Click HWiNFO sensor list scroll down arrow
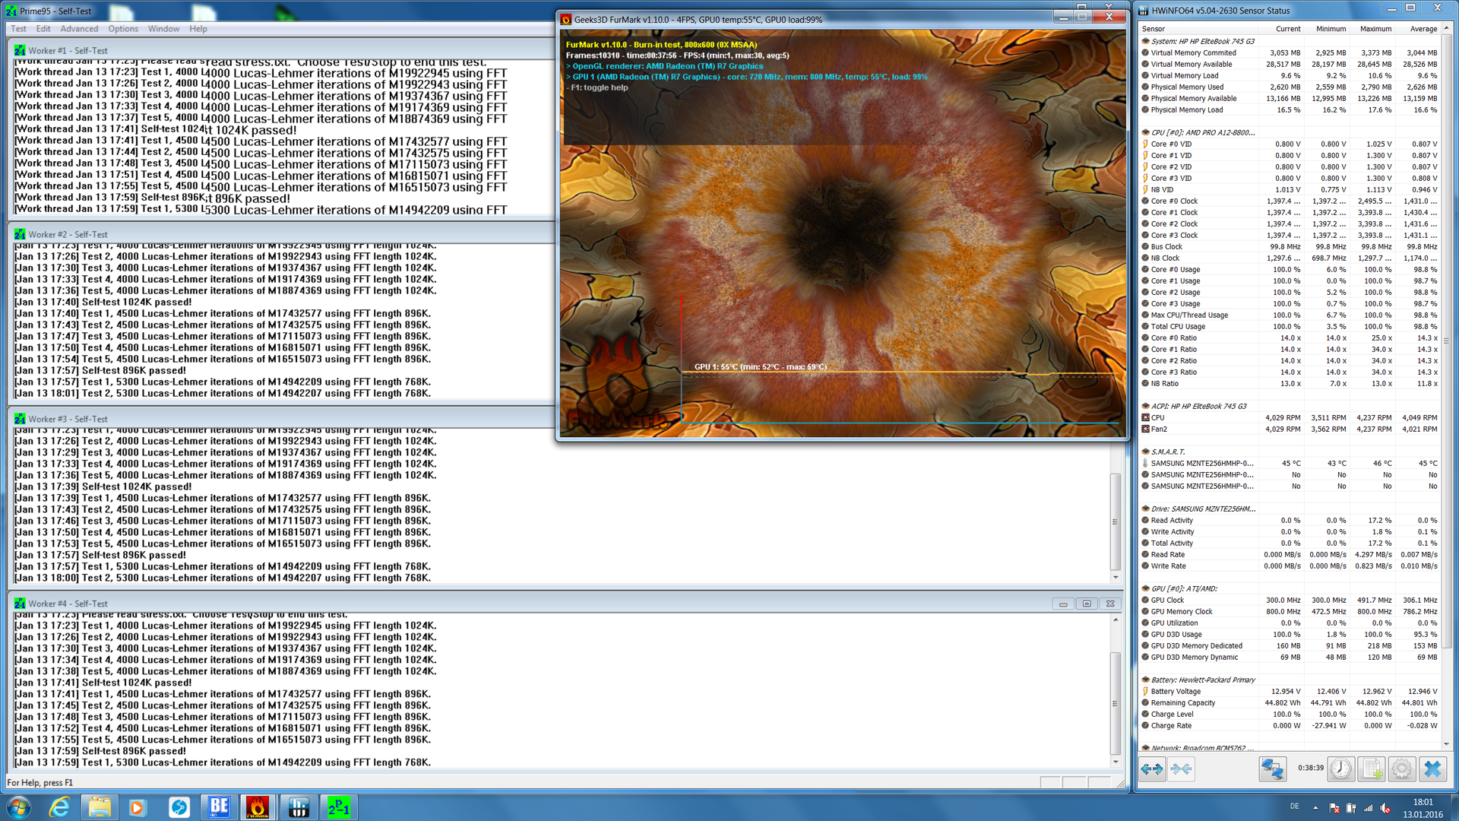Screen dimensions: 1459x821 click(x=1446, y=744)
